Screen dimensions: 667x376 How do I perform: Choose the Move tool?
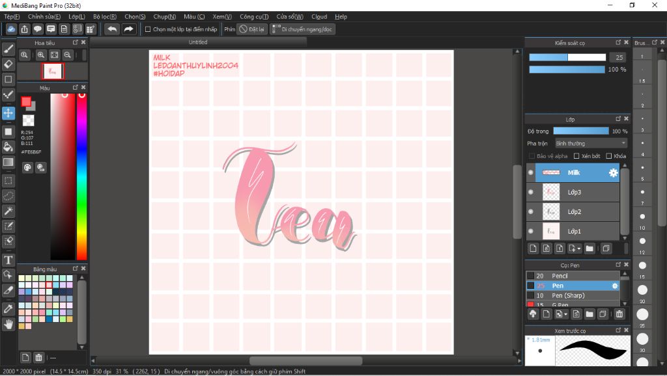(x=8, y=113)
